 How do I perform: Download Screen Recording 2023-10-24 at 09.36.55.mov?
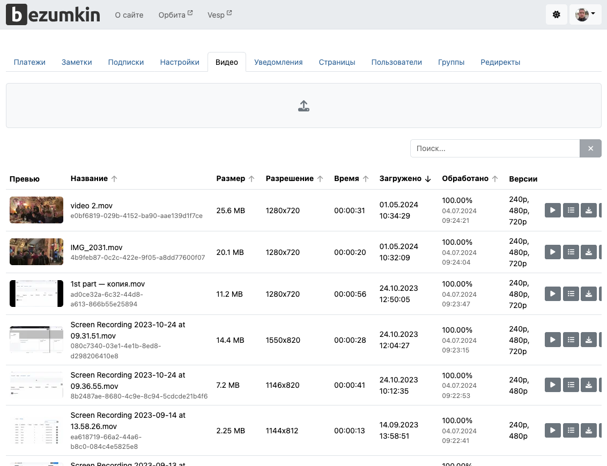coord(589,385)
